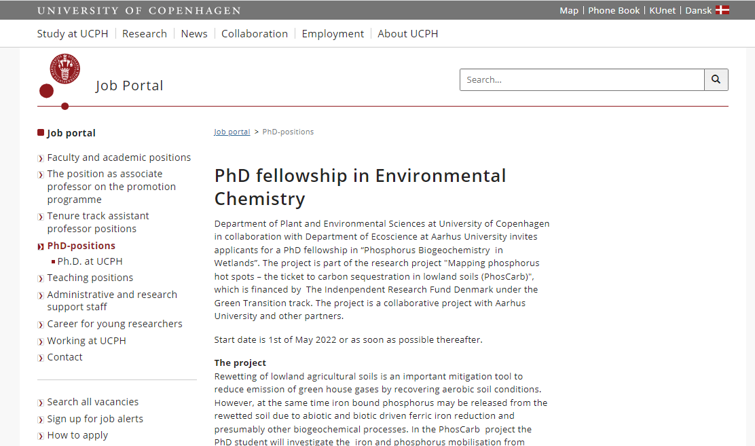This screenshot has height=446, width=755.
Task: Click arrow icon beside associate professor promotion programme
Action: tap(41, 174)
